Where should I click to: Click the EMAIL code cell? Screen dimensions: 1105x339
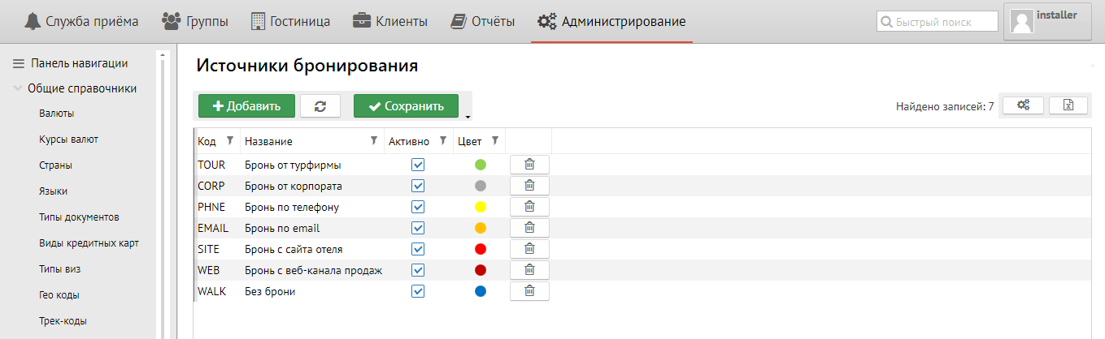coord(218,228)
